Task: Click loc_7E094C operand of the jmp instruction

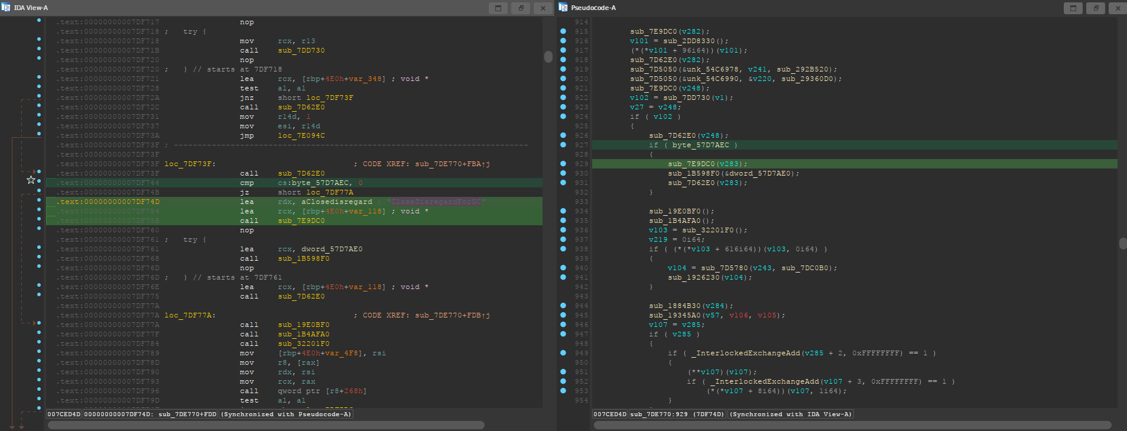Action: click(301, 135)
